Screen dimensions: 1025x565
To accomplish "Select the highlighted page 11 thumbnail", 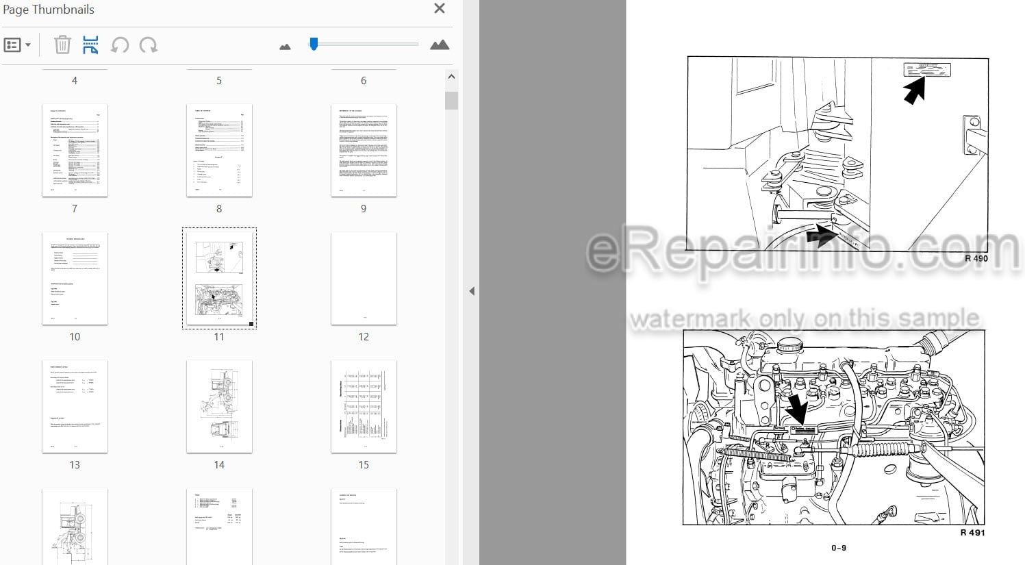I will click(x=219, y=279).
